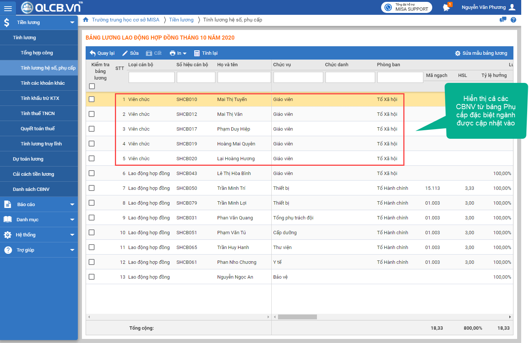Viewport: 529px width, 343px height.
Task: Open the hamburger menu icon
Action: click(7, 8)
